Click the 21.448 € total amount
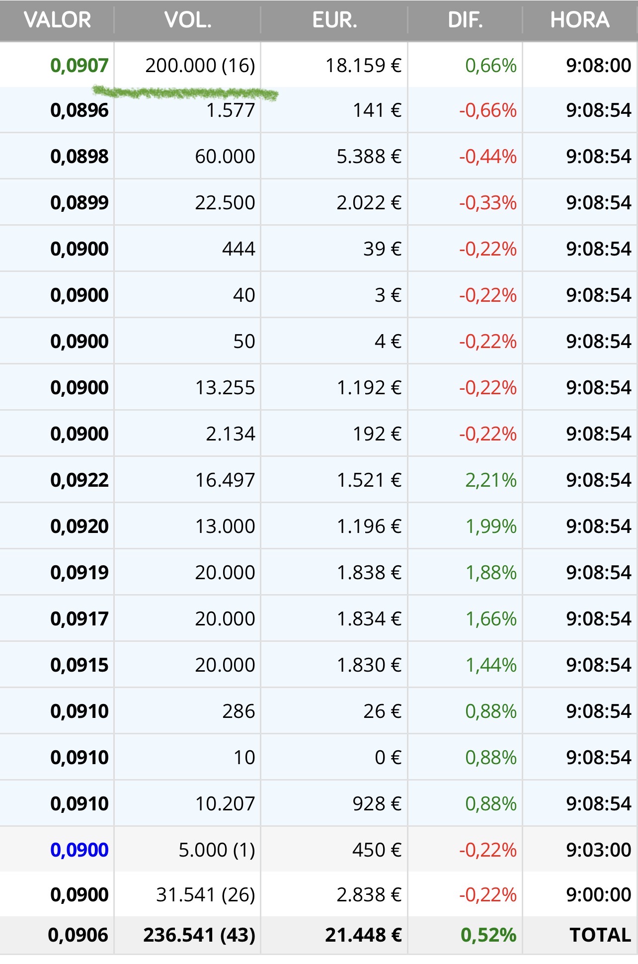Viewport: 638px width, 964px height. coord(363,935)
